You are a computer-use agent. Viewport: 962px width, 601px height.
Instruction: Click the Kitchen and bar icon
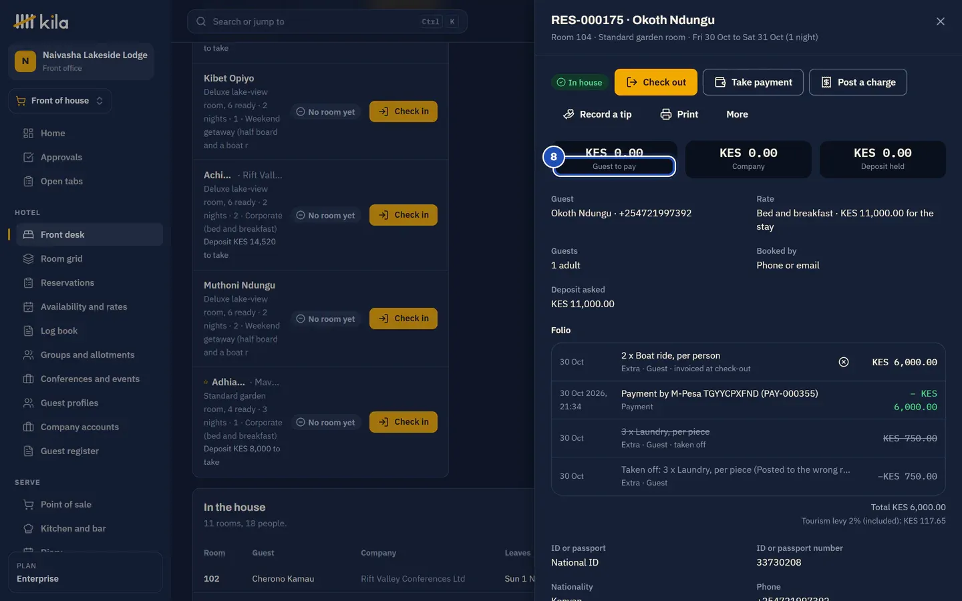(x=28, y=528)
